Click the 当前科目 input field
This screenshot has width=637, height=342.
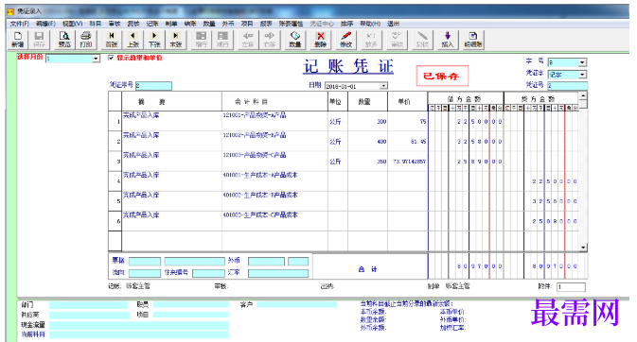(x=139, y=334)
